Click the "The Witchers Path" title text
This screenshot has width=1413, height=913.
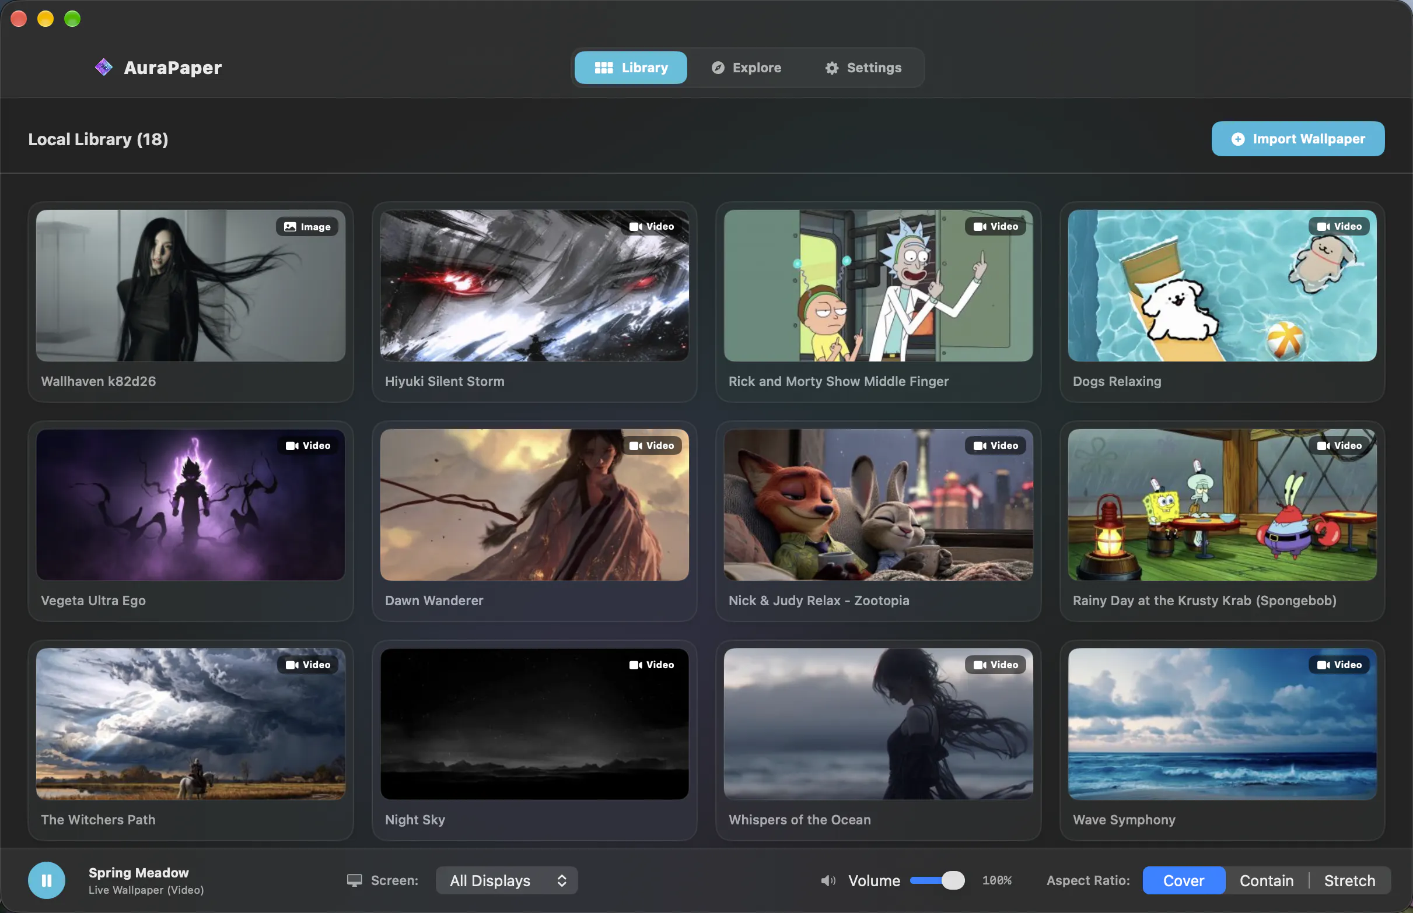click(98, 820)
